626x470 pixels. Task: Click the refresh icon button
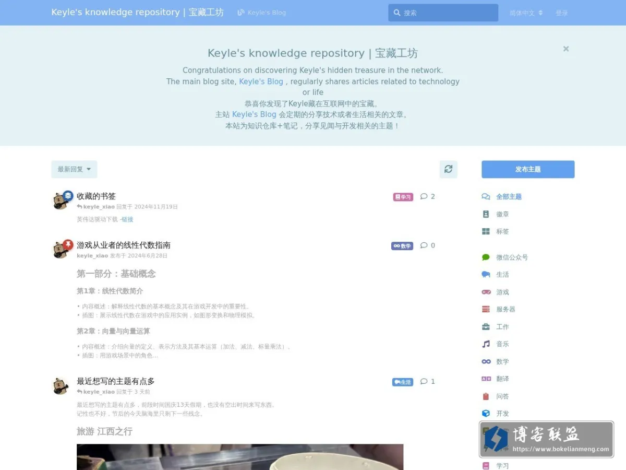click(x=449, y=169)
